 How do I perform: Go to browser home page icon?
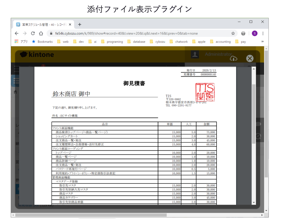pyautogui.click(x=41, y=34)
